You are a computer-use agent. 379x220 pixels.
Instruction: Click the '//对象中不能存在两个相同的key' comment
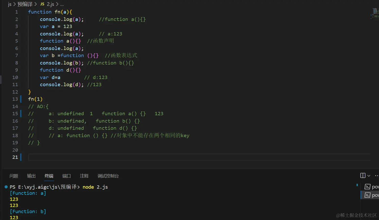[x=150, y=136]
